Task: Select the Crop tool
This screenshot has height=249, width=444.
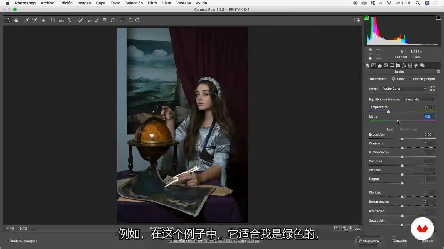Action: (x=53, y=20)
